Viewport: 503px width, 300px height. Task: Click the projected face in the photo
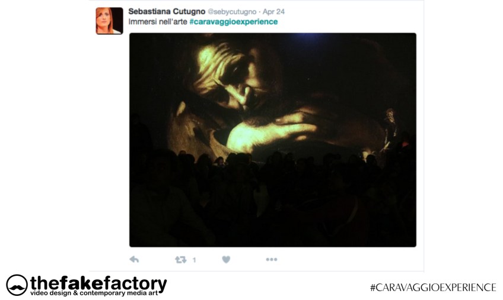pos(230,79)
